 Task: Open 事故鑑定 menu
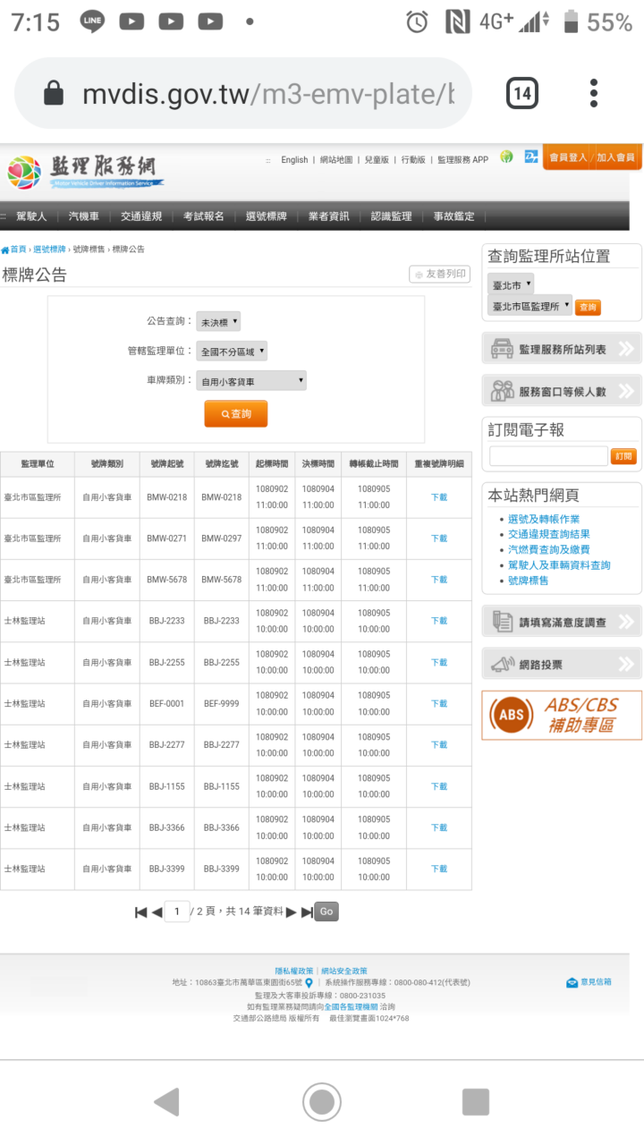(x=454, y=216)
